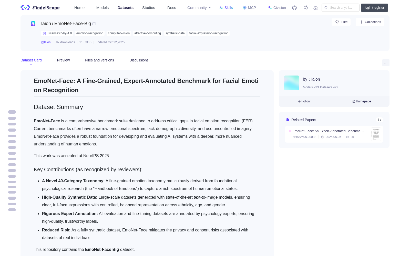
Task: Click the Related Papers document icon
Action: point(288,120)
